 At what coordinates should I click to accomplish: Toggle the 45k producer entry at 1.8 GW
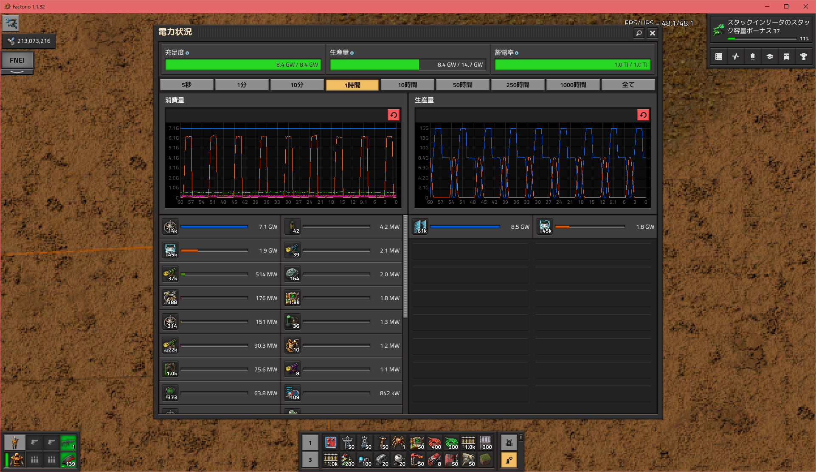596,227
